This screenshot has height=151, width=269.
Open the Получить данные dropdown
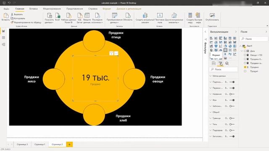49,18
